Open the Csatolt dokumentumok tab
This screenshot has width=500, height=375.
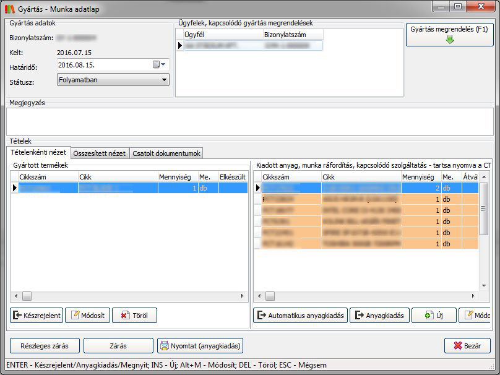(x=166, y=153)
